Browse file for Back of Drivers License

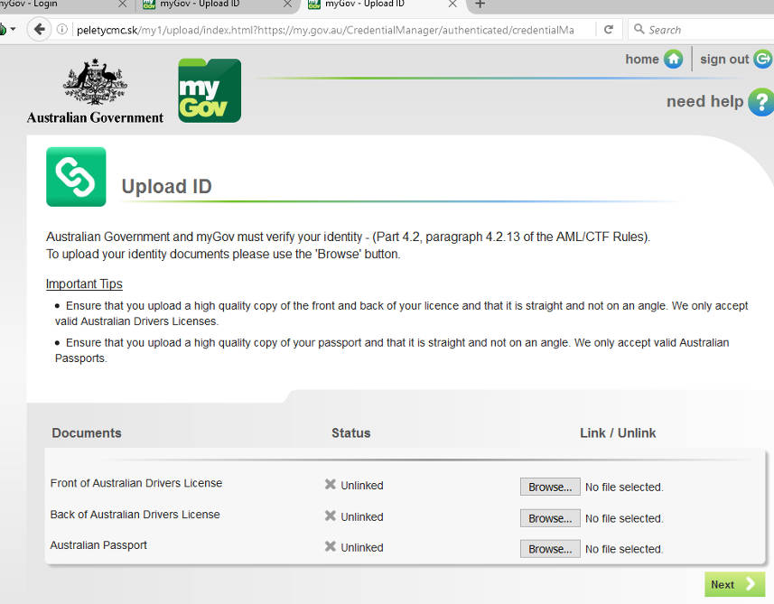[x=550, y=518]
